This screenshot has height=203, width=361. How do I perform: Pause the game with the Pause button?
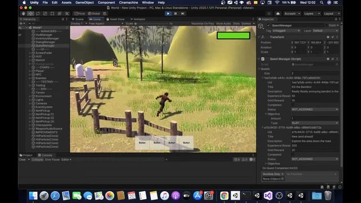[x=175, y=14]
